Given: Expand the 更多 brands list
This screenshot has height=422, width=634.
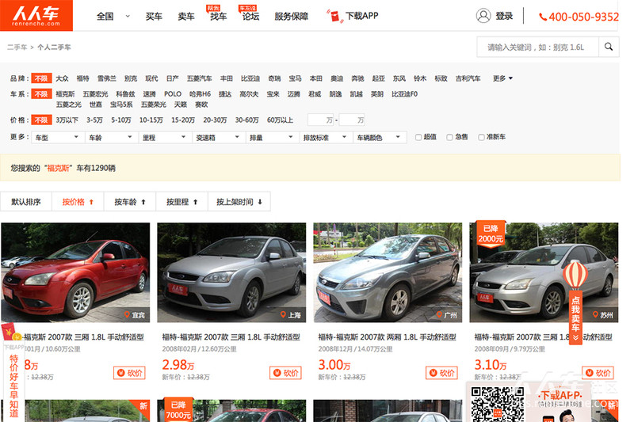Looking at the screenshot, I should pyautogui.click(x=502, y=78).
